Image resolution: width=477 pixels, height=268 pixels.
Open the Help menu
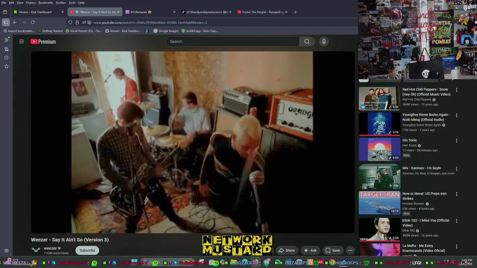[81, 3]
